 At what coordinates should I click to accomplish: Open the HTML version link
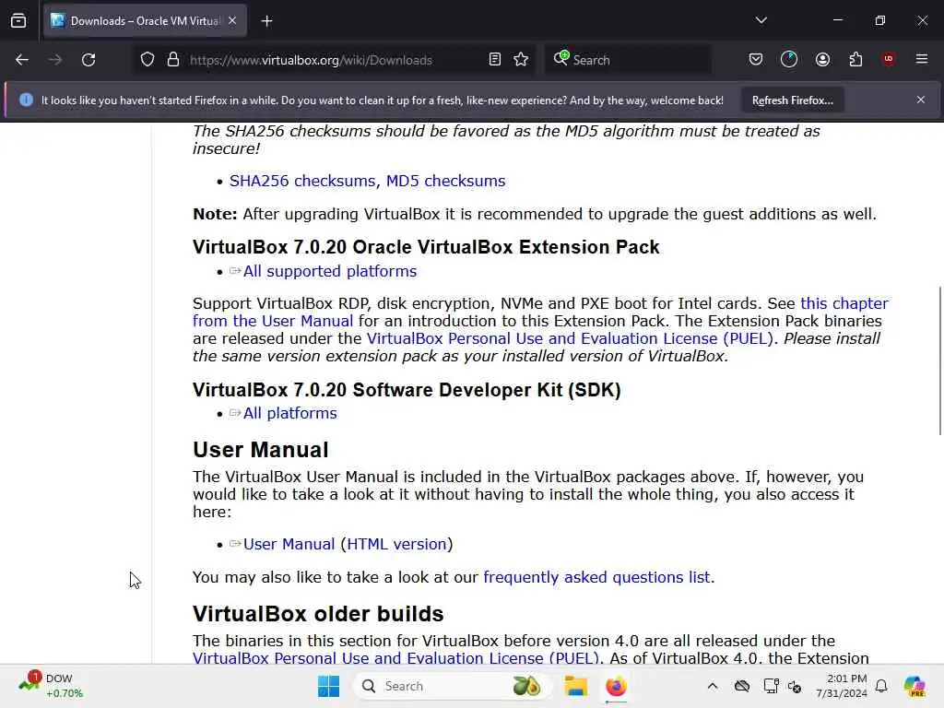click(396, 544)
